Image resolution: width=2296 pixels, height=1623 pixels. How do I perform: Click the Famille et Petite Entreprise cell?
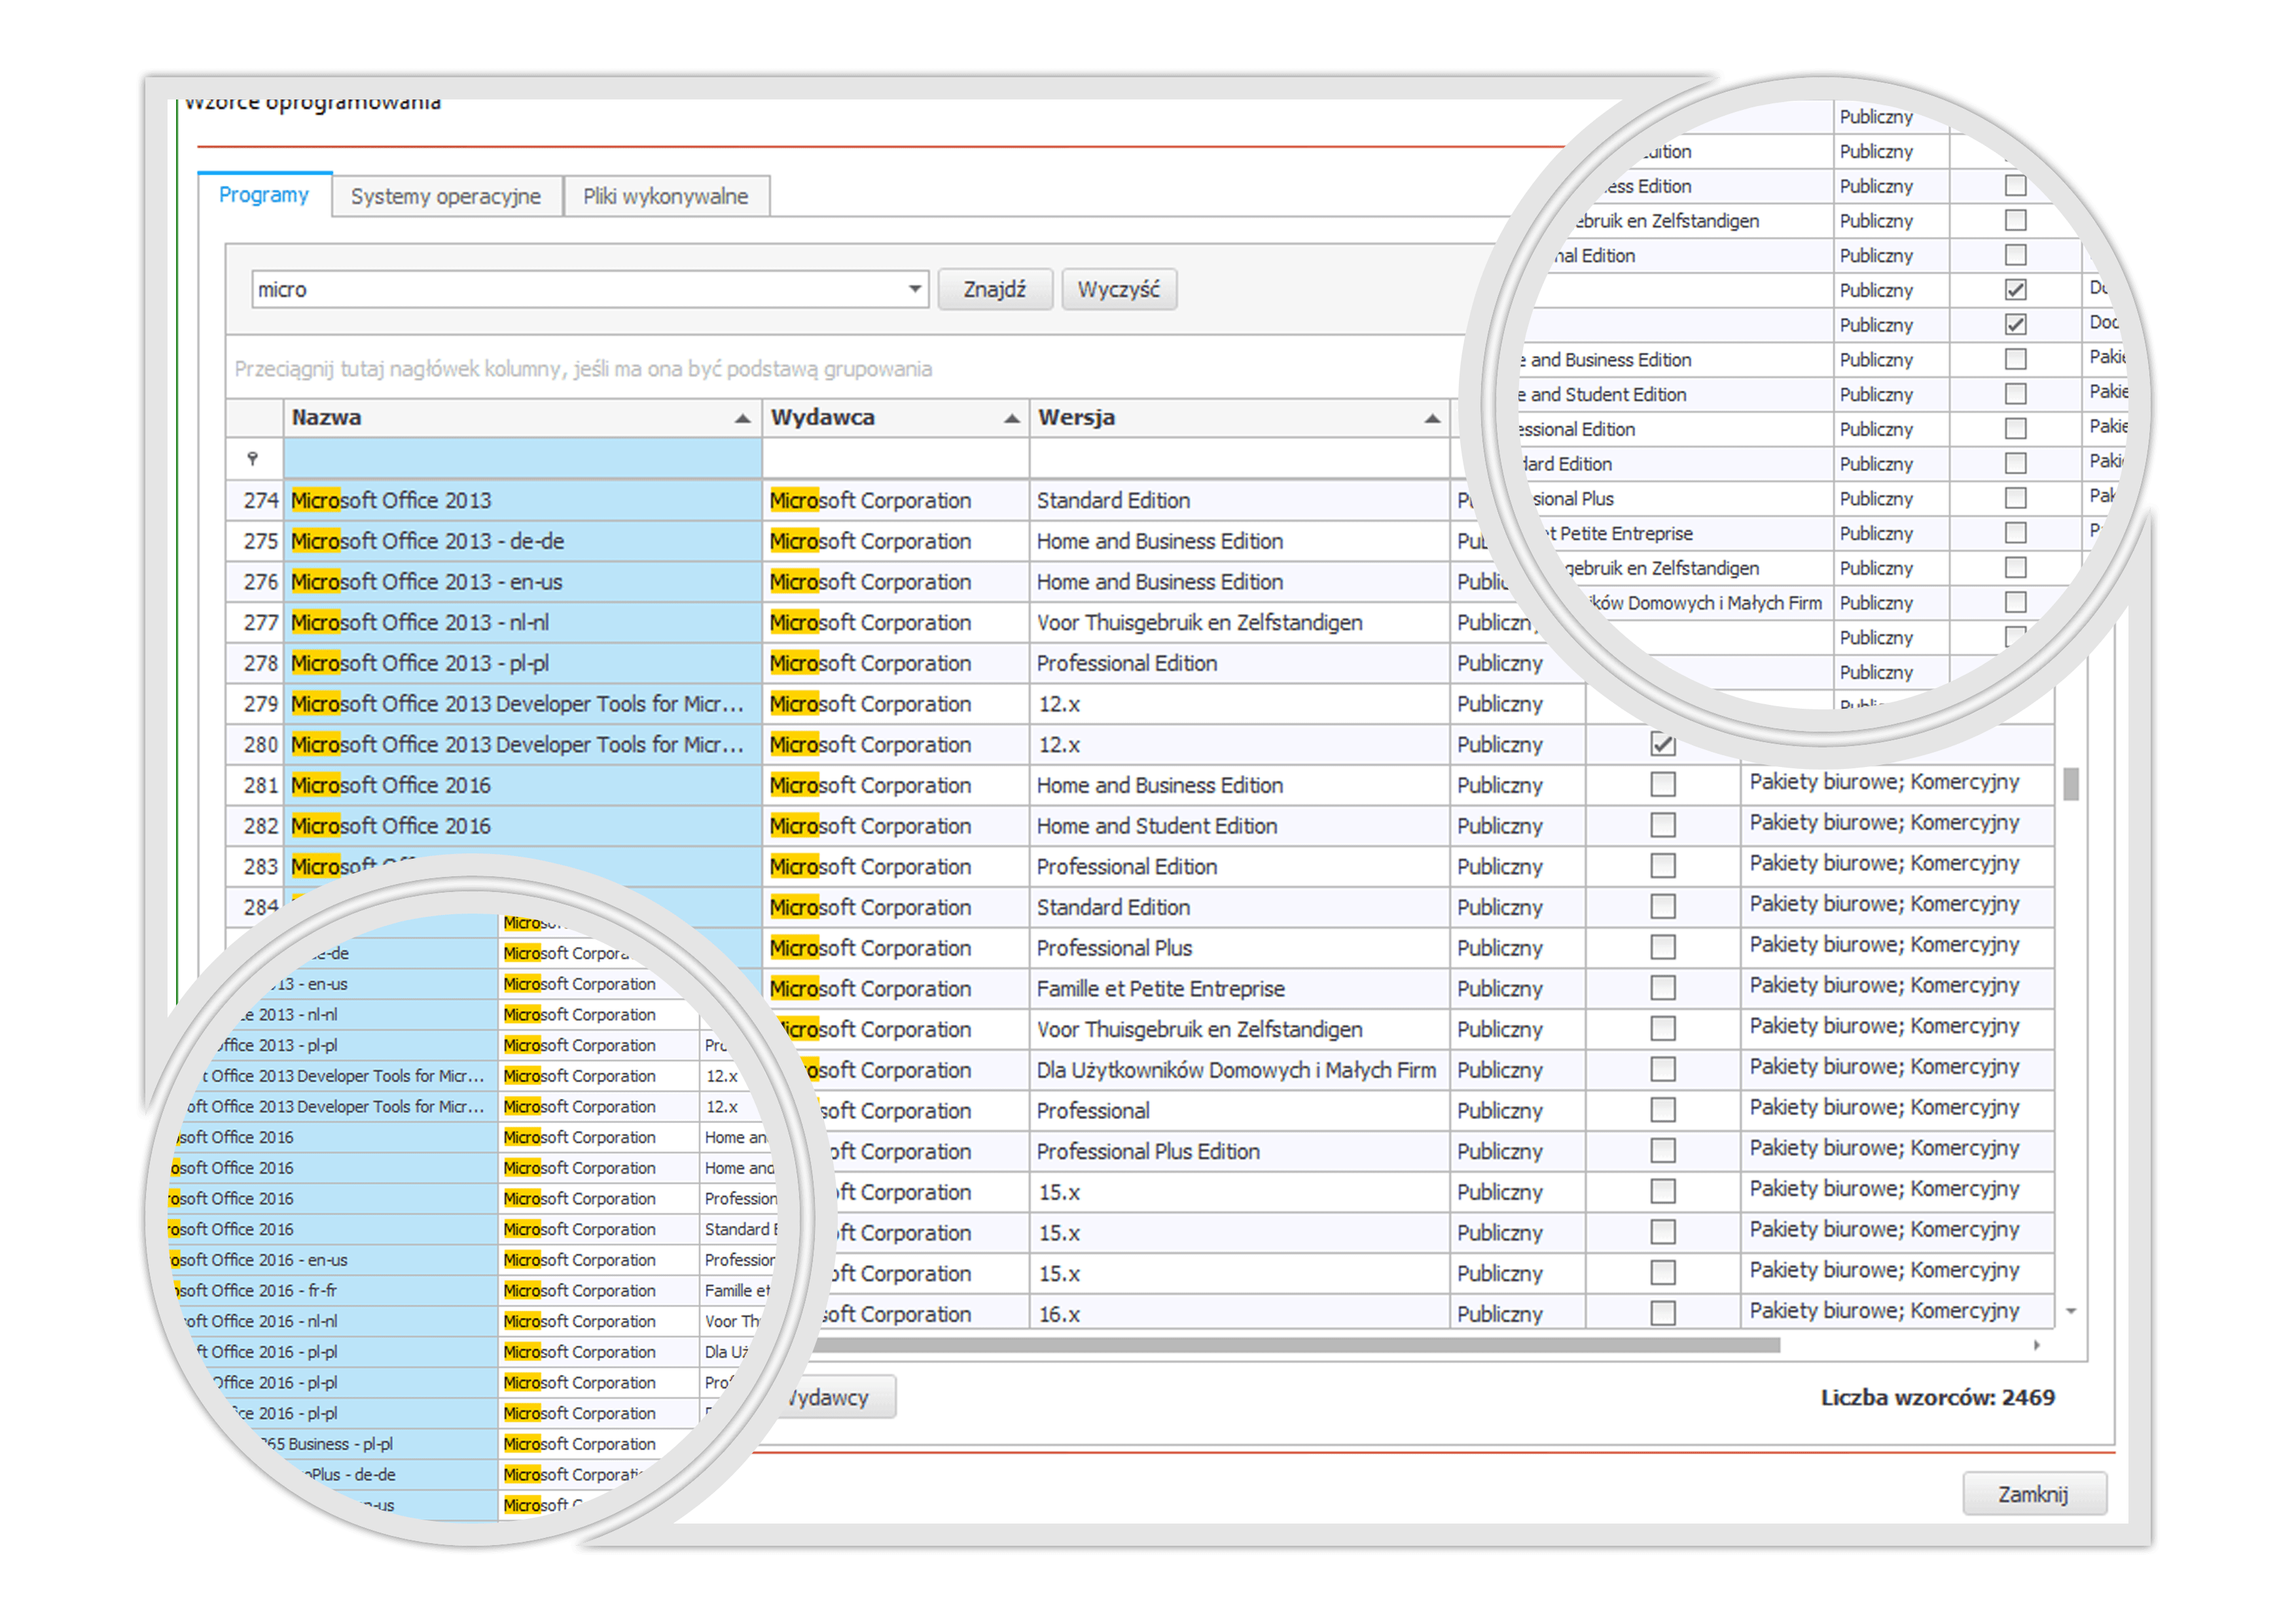[1239, 989]
